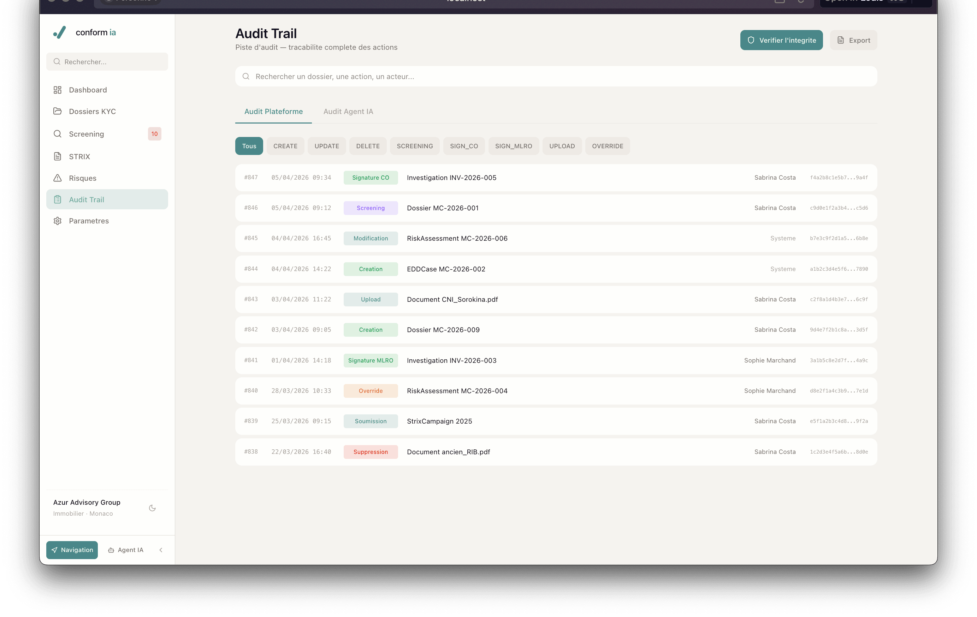
Task: Enable the CREATE audit filter
Action: tap(285, 146)
